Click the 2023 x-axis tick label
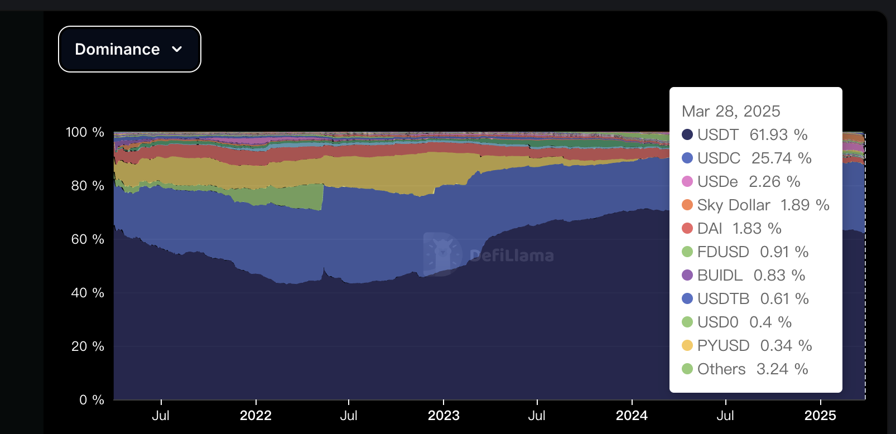Screen dimensions: 896x434 (444, 416)
